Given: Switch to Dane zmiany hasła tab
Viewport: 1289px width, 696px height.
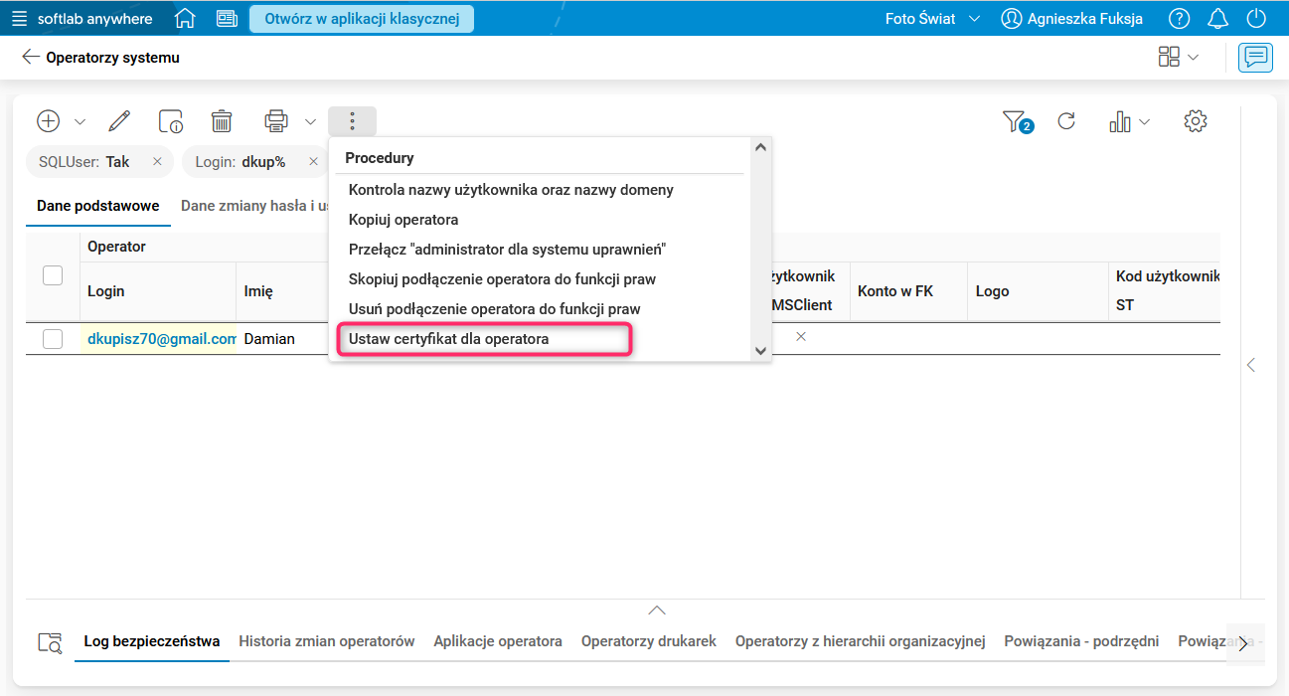Looking at the screenshot, I should [254, 206].
